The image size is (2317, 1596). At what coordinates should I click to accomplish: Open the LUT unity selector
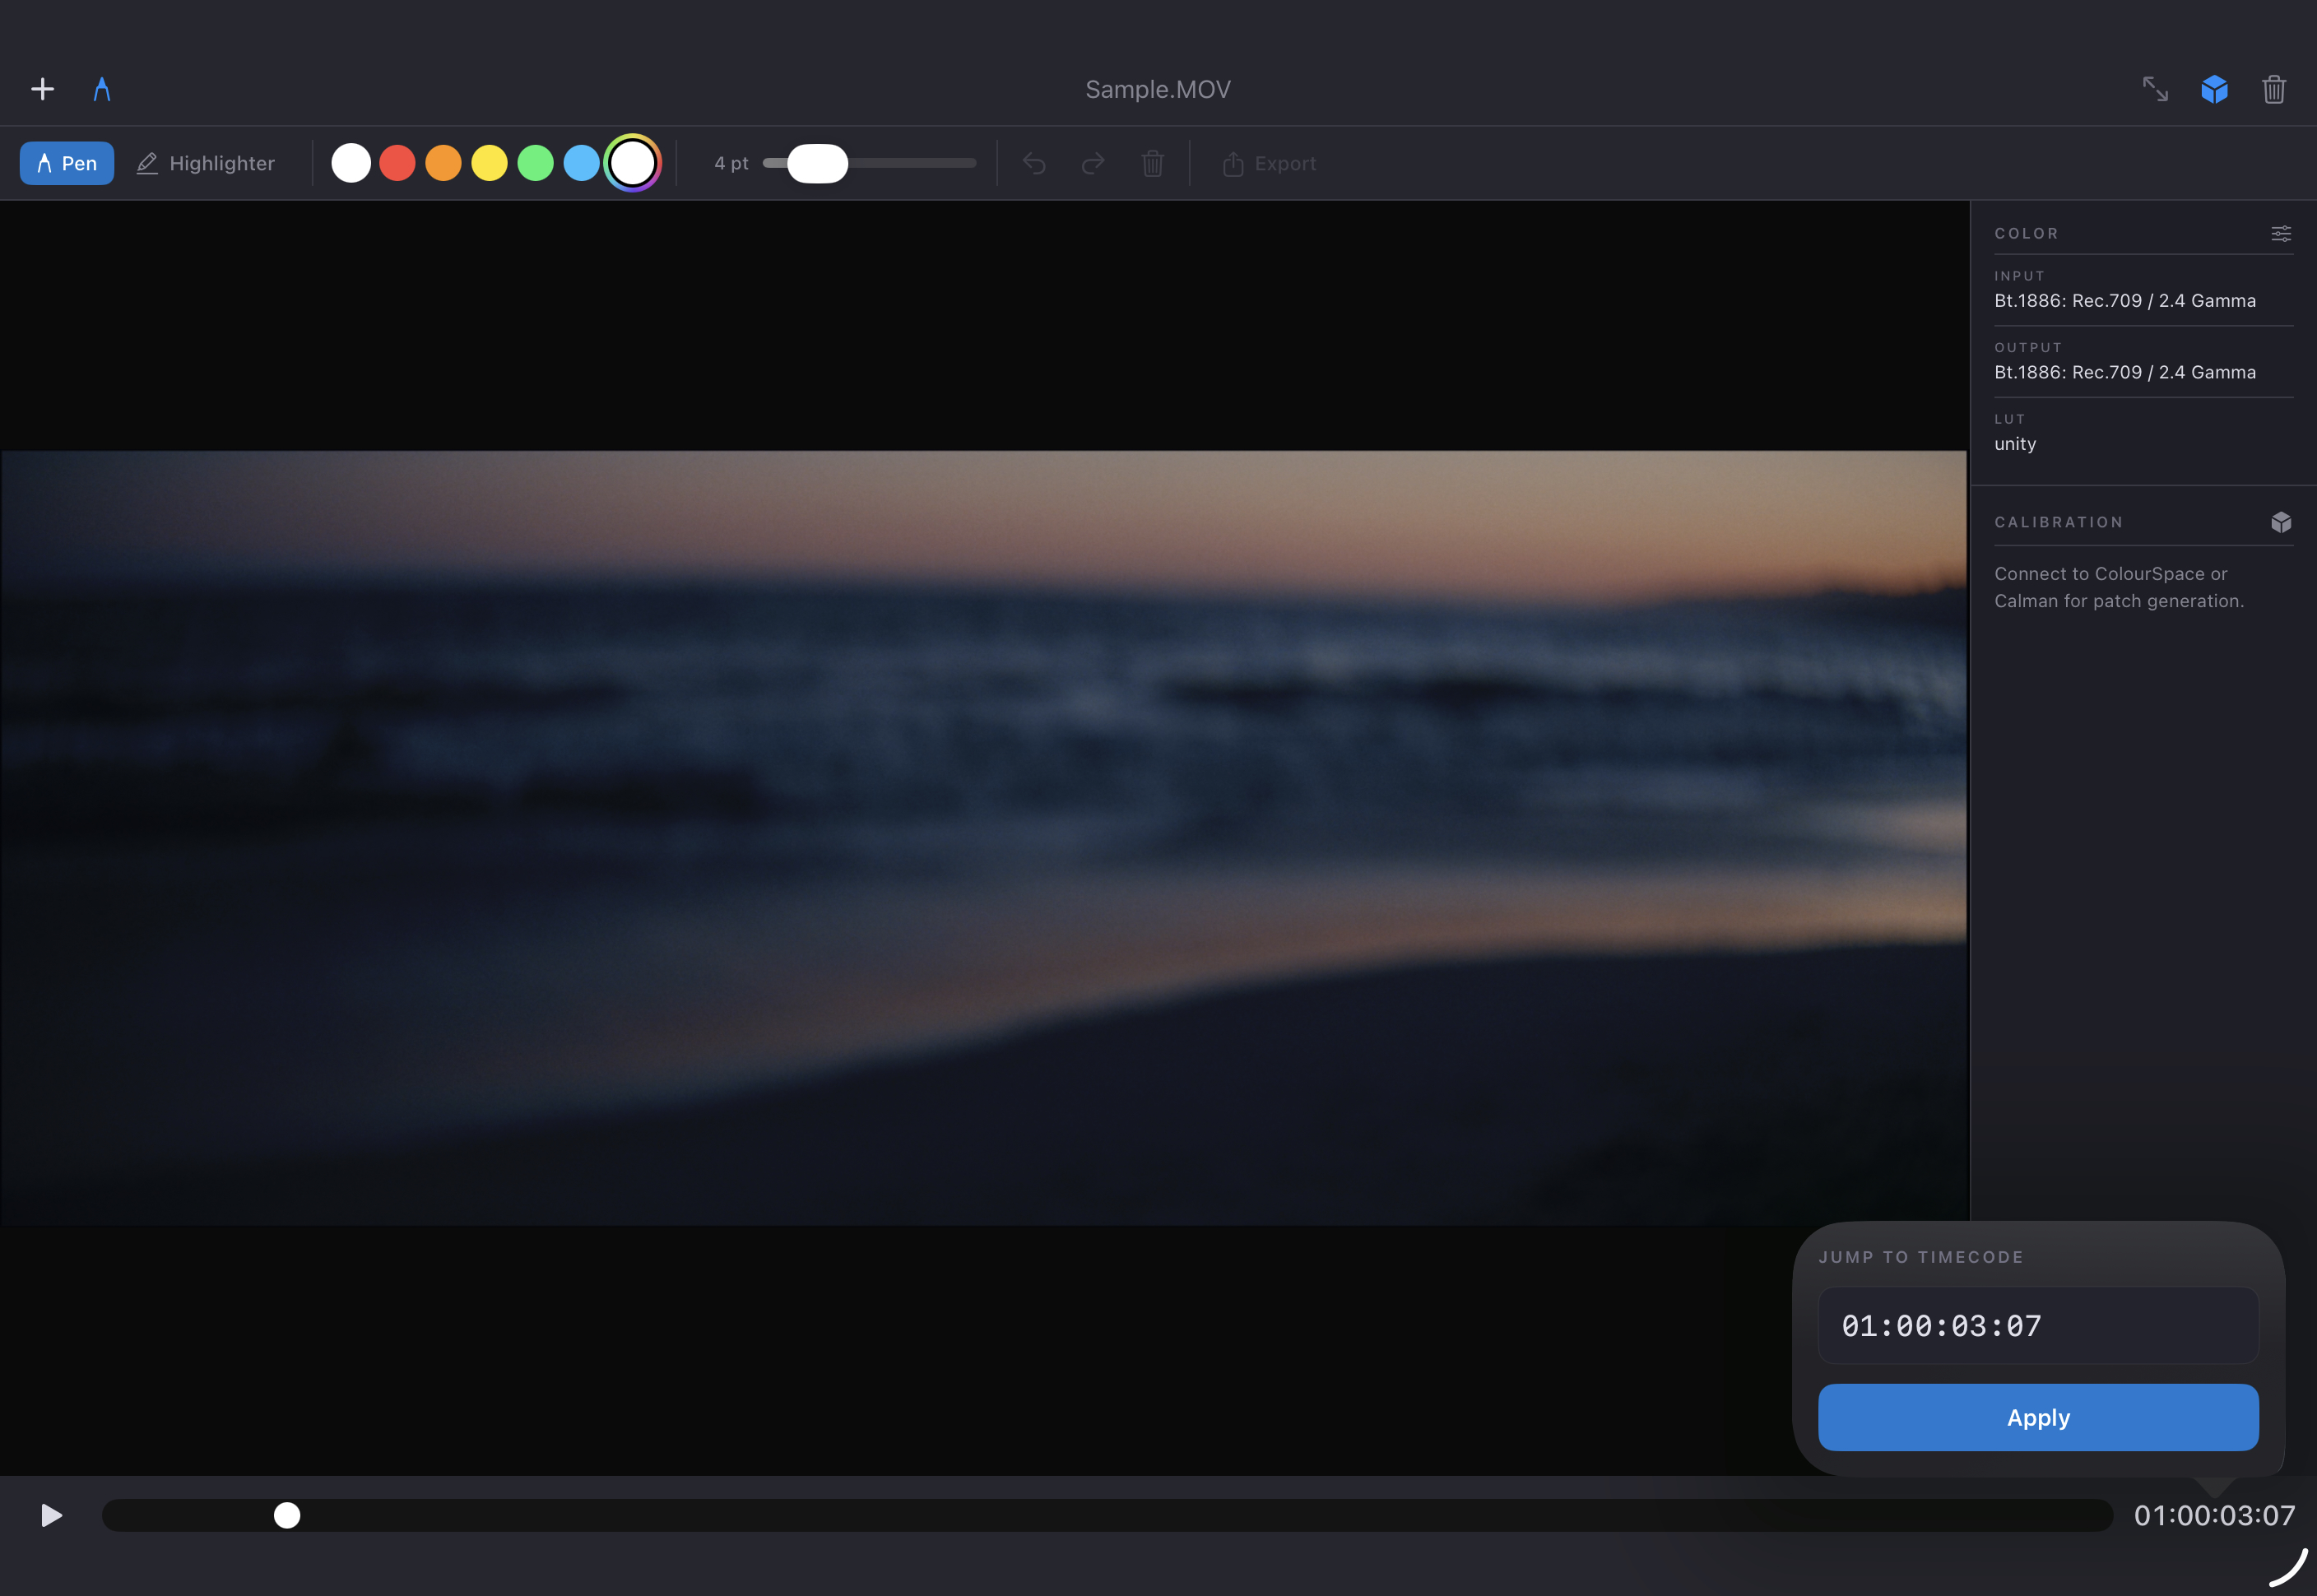(2014, 443)
